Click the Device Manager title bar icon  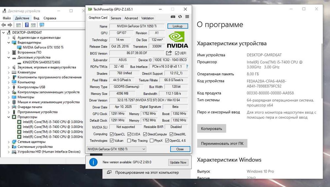4,11
